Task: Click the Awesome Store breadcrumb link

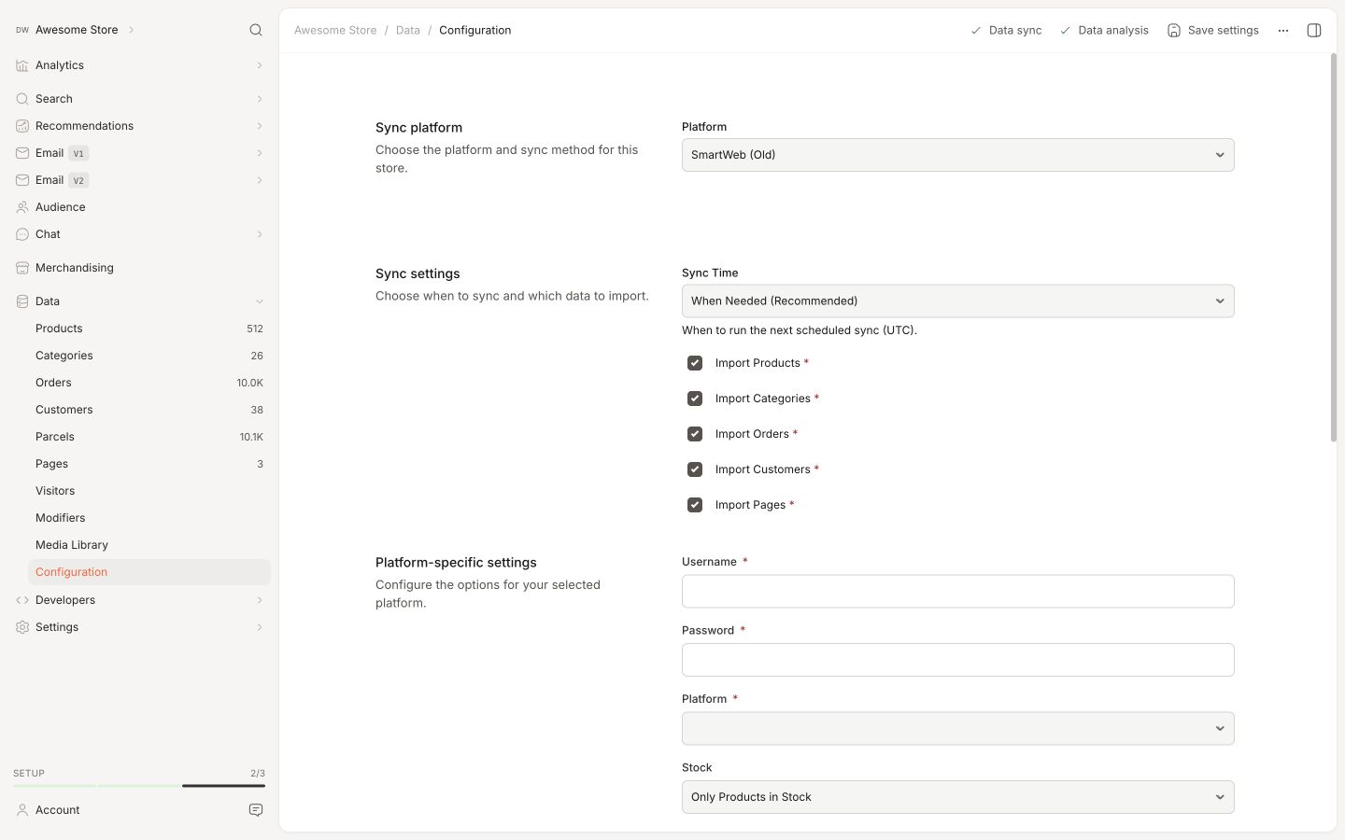Action: (x=335, y=31)
